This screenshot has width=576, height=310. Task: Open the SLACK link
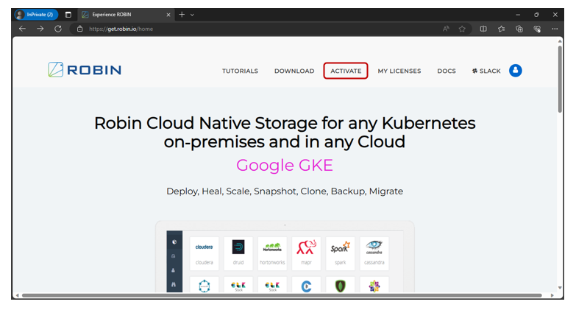[x=486, y=71]
